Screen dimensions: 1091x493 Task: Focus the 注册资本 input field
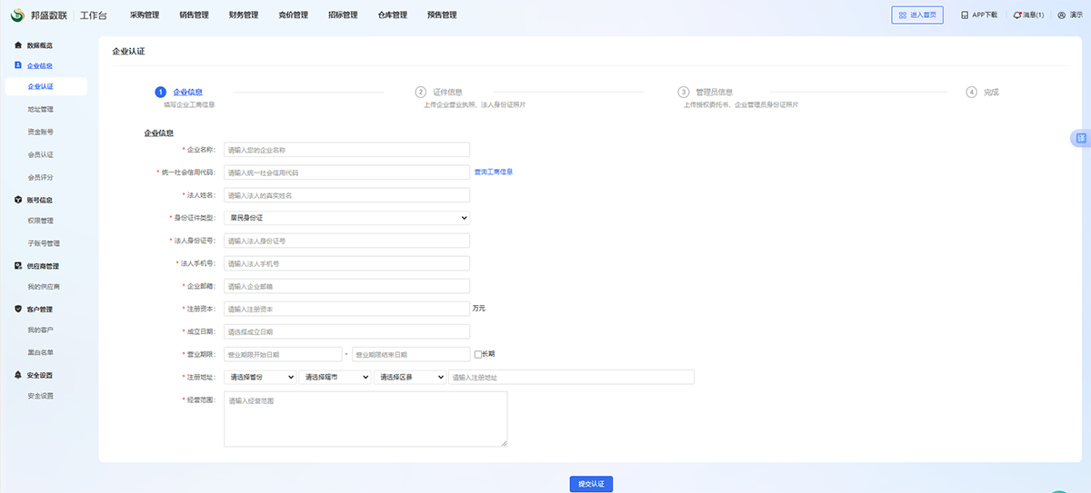(346, 309)
